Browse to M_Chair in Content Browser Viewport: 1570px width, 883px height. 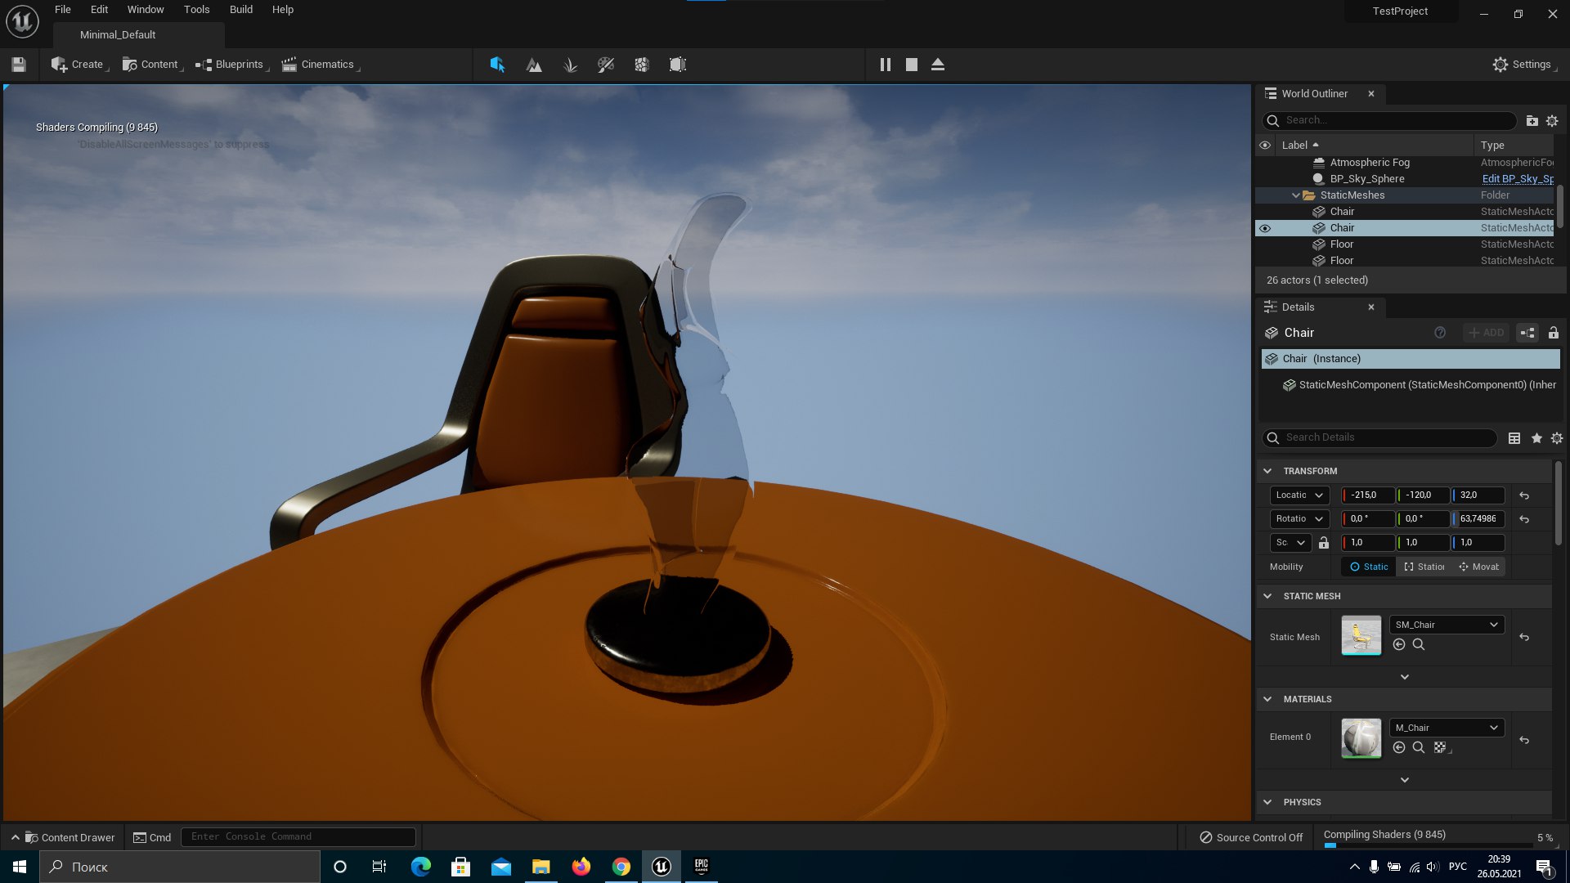pyautogui.click(x=1419, y=748)
